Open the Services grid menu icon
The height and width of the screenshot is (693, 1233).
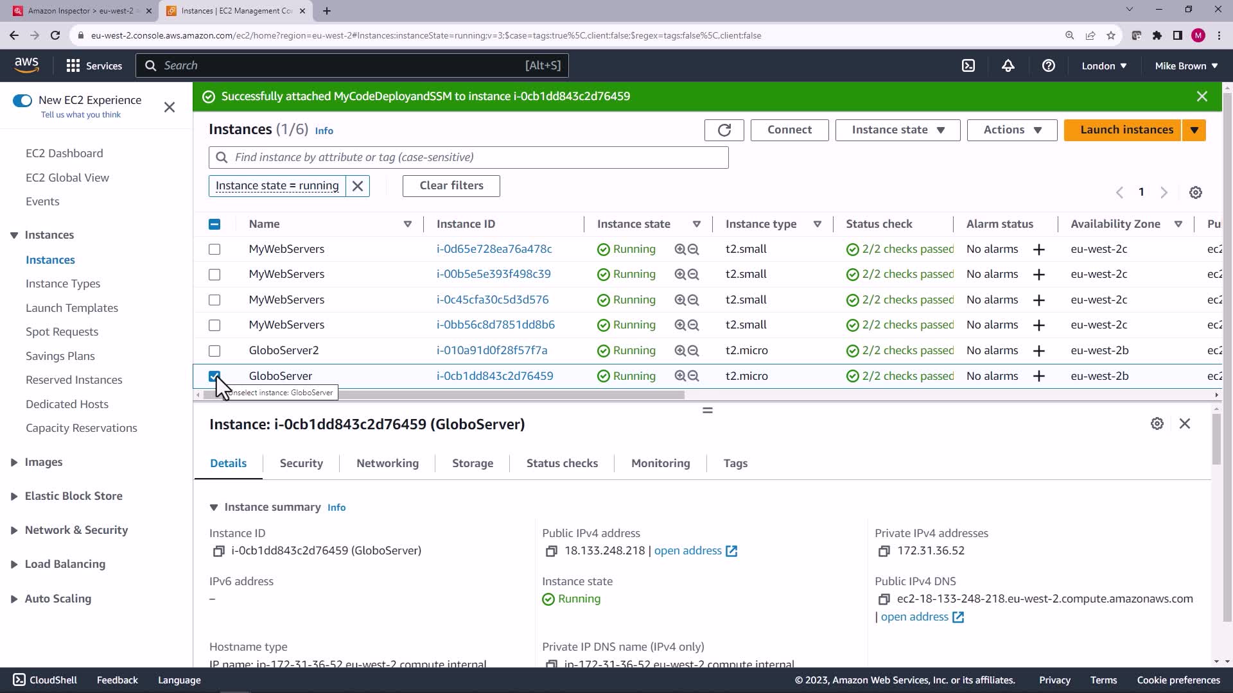point(73,65)
